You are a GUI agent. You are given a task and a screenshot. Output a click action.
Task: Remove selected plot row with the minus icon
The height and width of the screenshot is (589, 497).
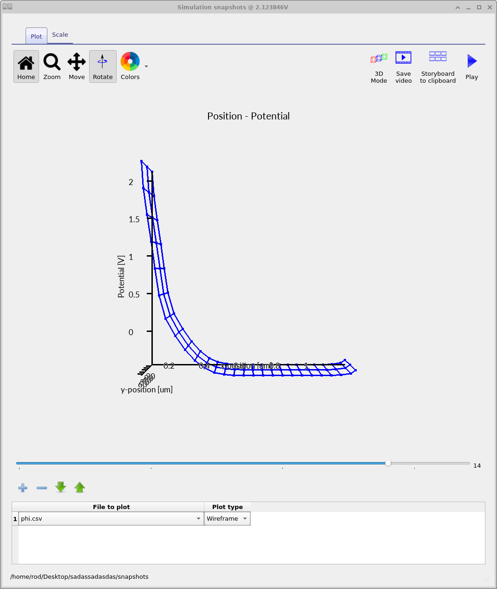pos(41,488)
